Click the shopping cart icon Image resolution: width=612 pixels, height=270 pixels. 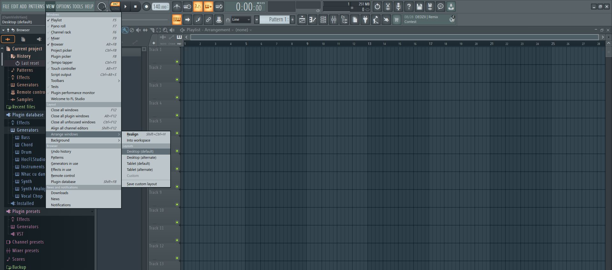tap(397, 20)
